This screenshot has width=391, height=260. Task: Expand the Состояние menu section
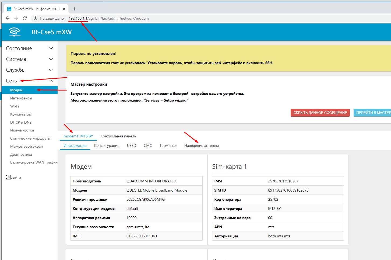tap(29, 48)
